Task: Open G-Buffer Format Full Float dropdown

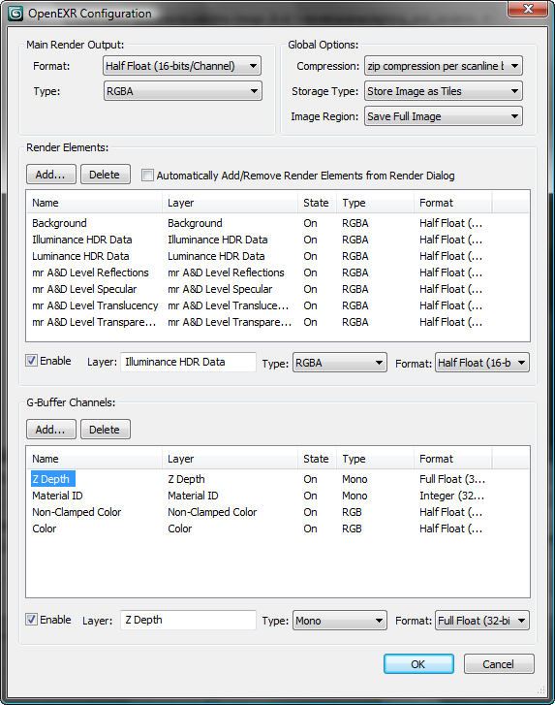Action: [x=481, y=621]
